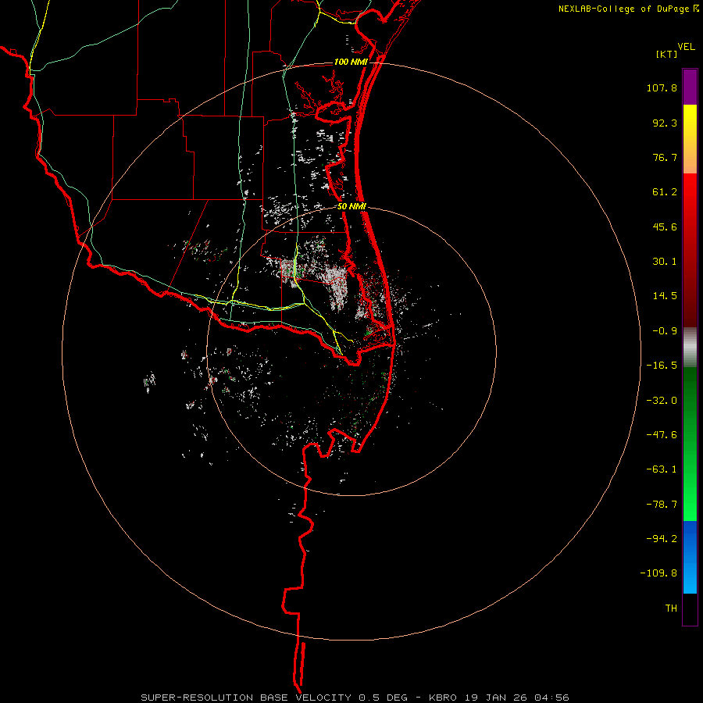The height and width of the screenshot is (703, 703).
Task: Select the -32.0 velocity legend label
Action: coord(662,401)
